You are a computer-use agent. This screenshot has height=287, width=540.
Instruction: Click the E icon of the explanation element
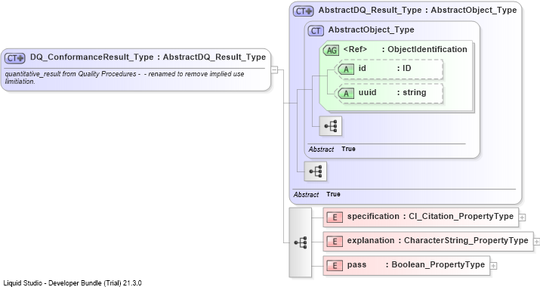click(335, 242)
